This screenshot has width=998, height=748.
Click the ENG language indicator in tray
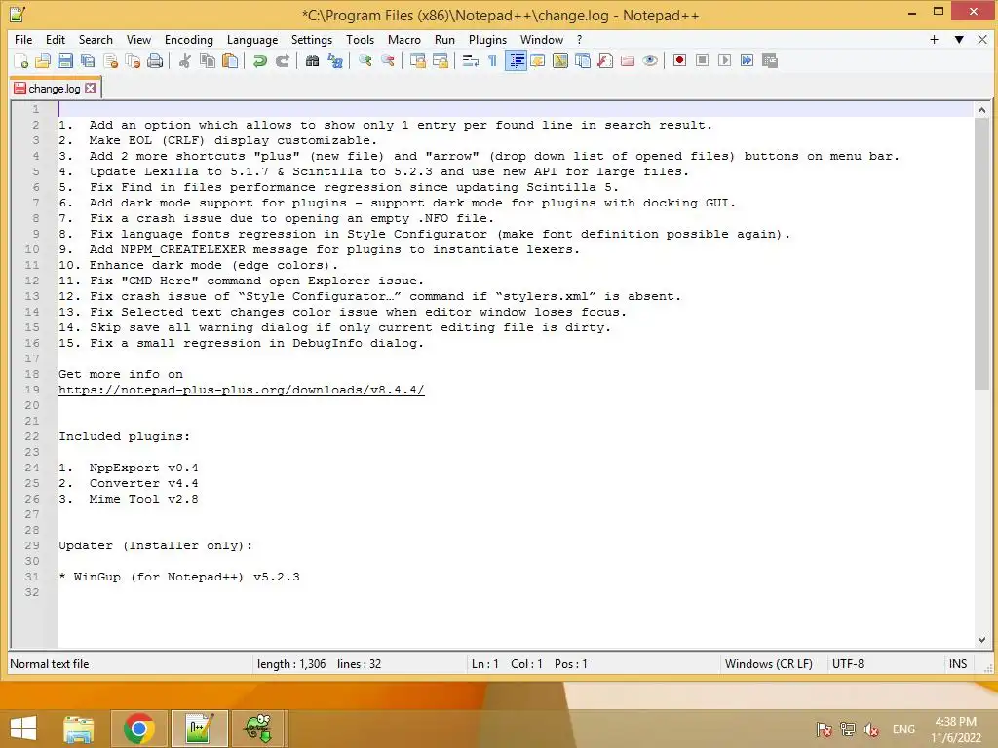coord(903,729)
